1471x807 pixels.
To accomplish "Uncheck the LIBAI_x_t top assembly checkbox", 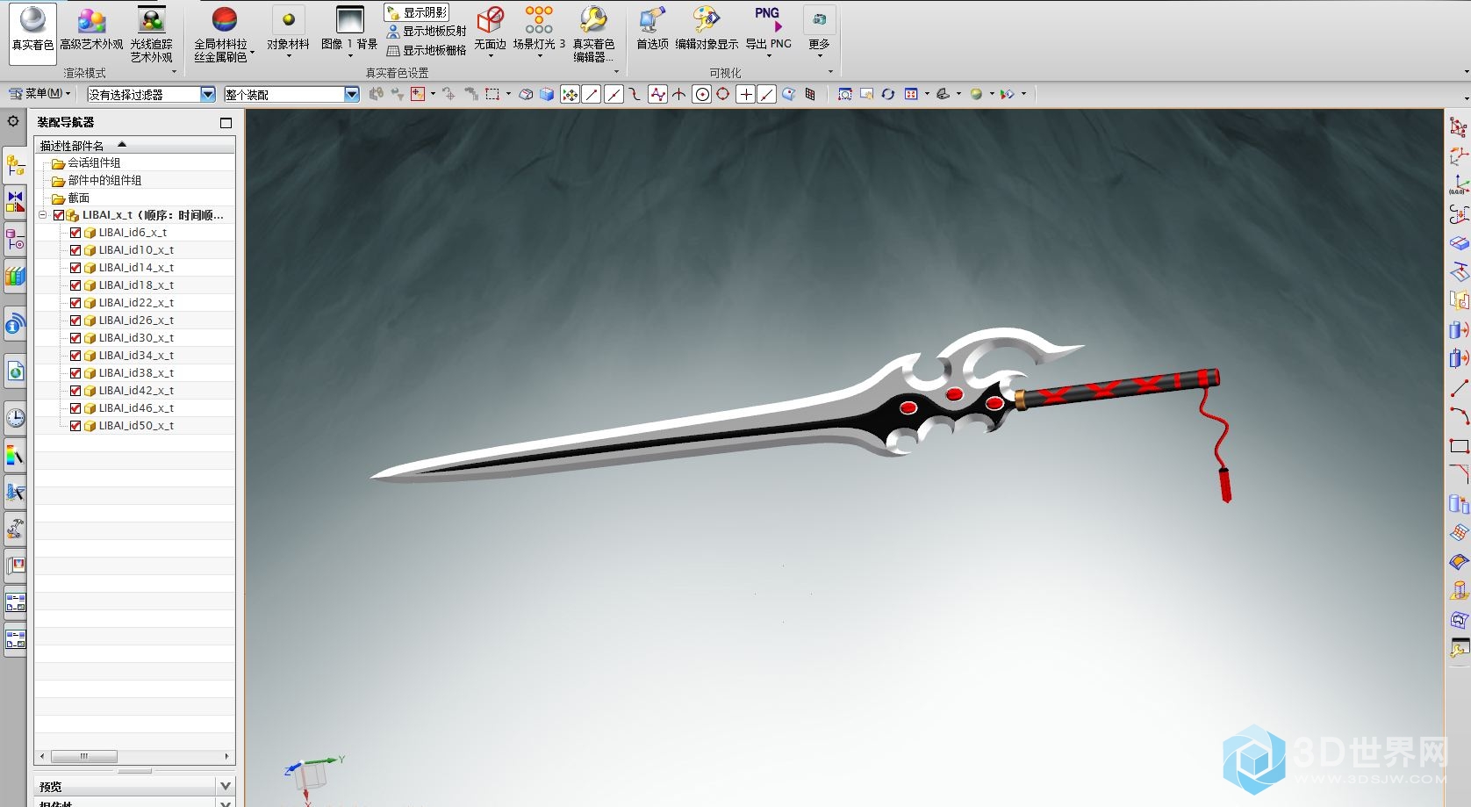I will (59, 215).
